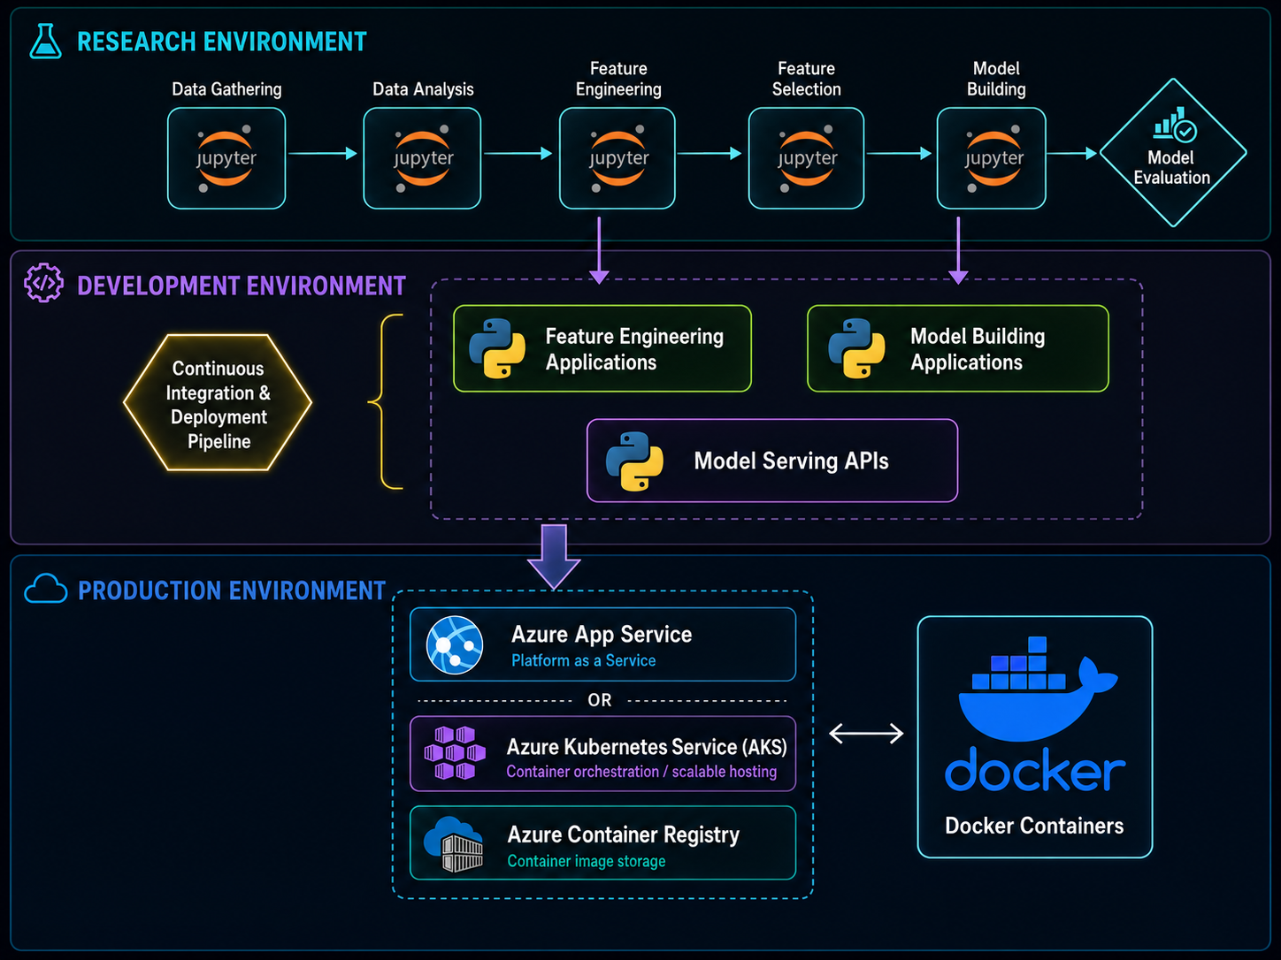The image size is (1281, 960).
Task: Select the Jupyter logo under Data Gathering
Action: 226,159
